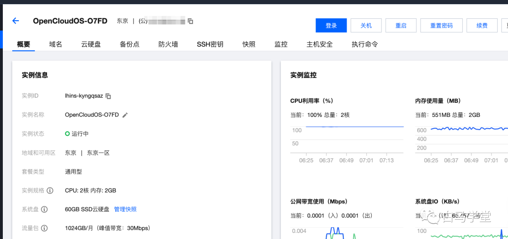508x239 pixels.
Task: Click the 通用型 package type value
Action: click(73, 172)
